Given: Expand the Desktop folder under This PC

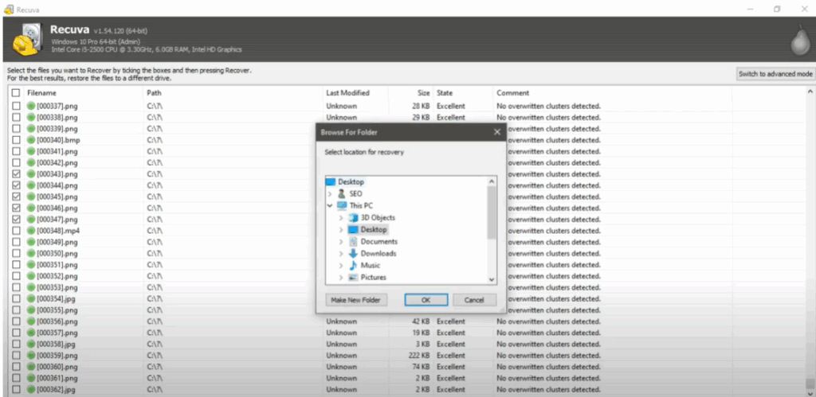Looking at the screenshot, I should point(341,230).
